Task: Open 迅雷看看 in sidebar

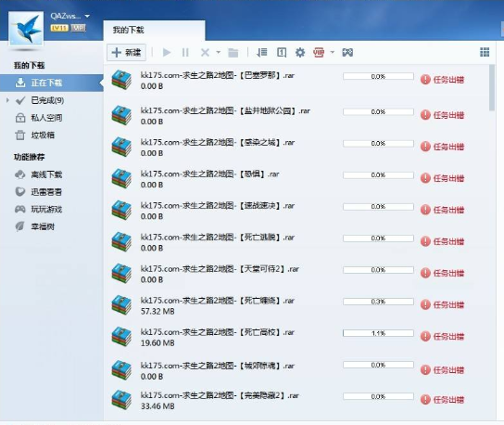Action: point(46,192)
